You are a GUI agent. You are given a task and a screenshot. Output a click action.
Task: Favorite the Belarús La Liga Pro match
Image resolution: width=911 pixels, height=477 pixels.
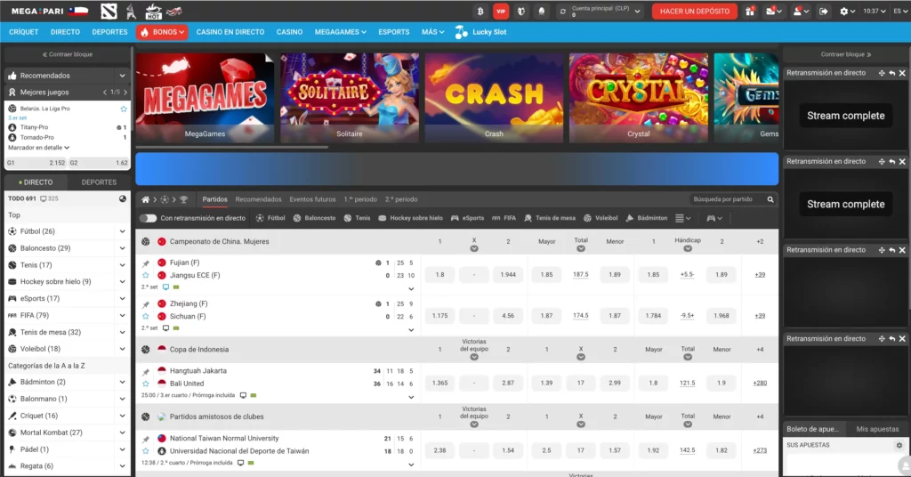click(x=124, y=109)
